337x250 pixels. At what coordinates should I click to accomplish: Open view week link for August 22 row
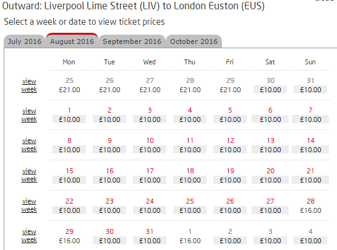[29, 205]
